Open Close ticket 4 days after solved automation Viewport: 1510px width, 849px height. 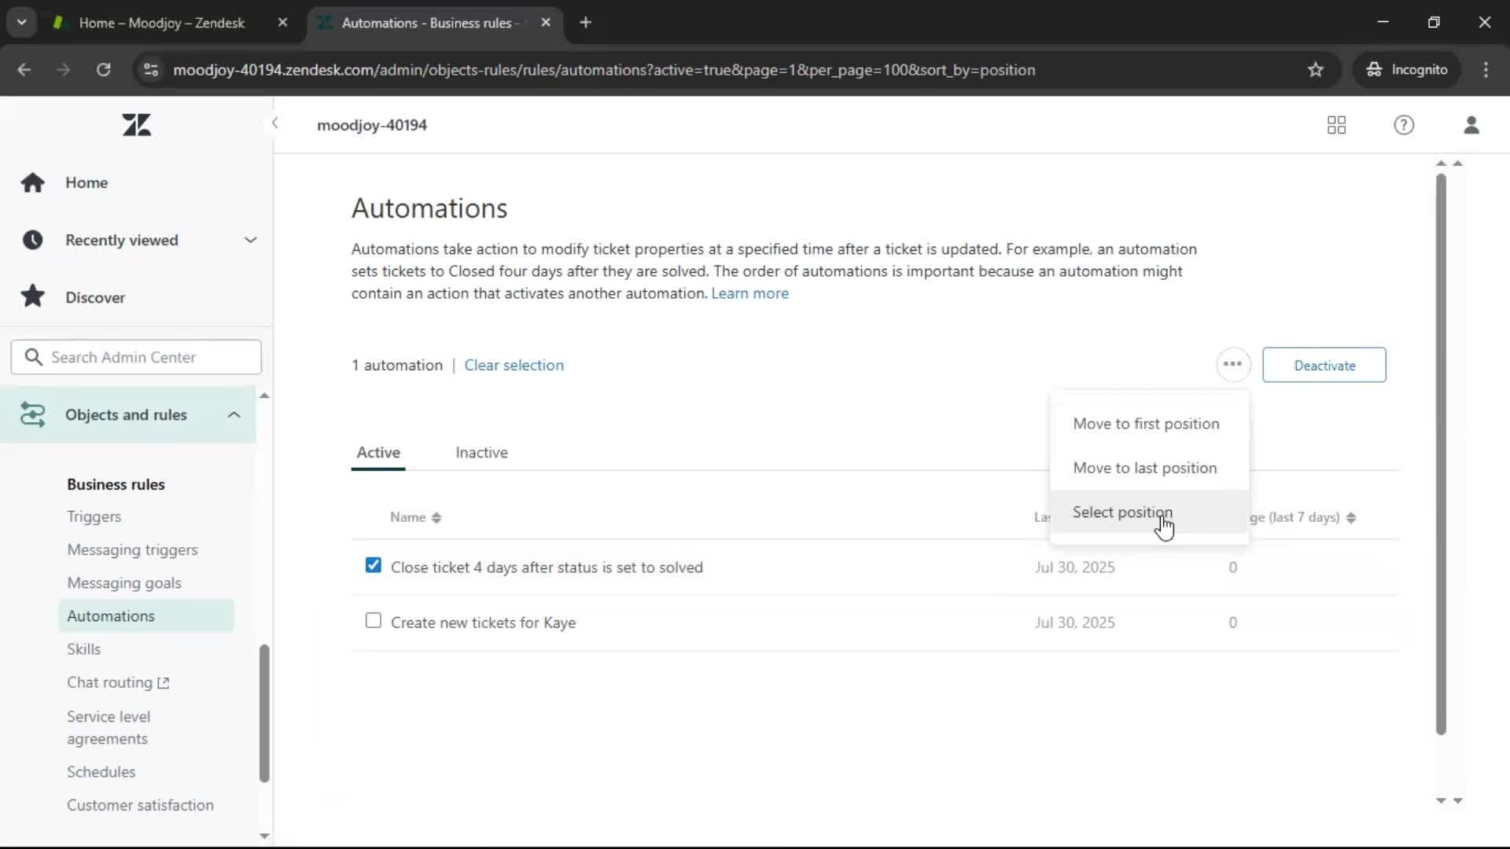point(547,568)
